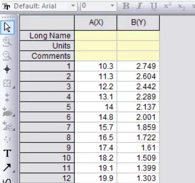Select entire worksheet via top-left corner cell
This screenshot has height=183, width=195.
(x=47, y=23)
